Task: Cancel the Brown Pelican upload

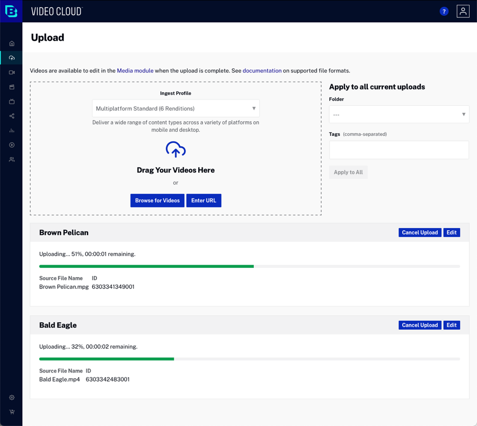Action: (x=420, y=232)
